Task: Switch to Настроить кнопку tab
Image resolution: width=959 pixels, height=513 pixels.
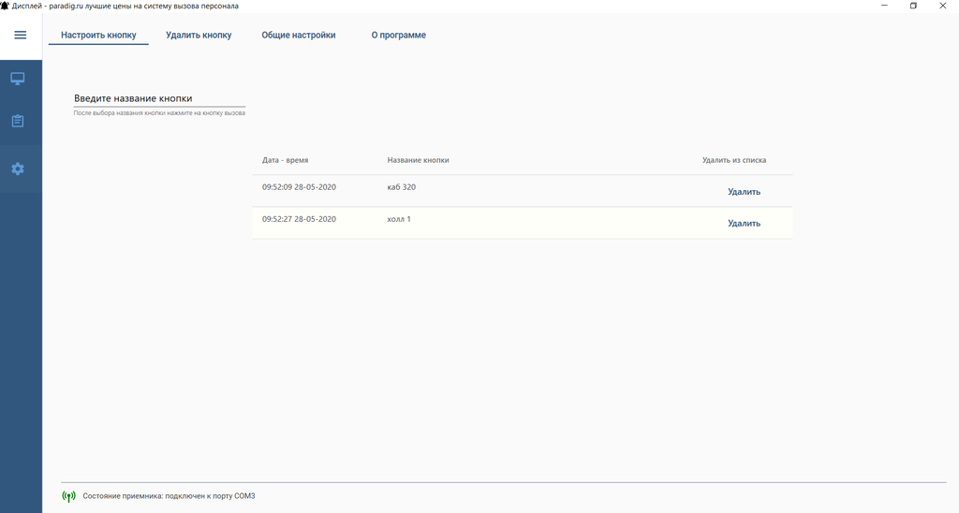Action: 98,35
